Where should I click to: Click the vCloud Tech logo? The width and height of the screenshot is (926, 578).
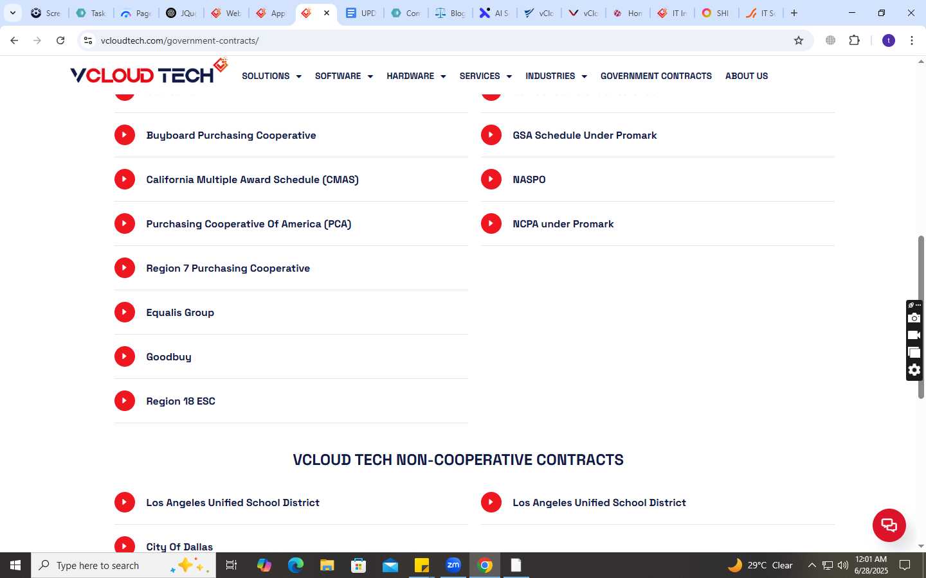[x=149, y=72]
